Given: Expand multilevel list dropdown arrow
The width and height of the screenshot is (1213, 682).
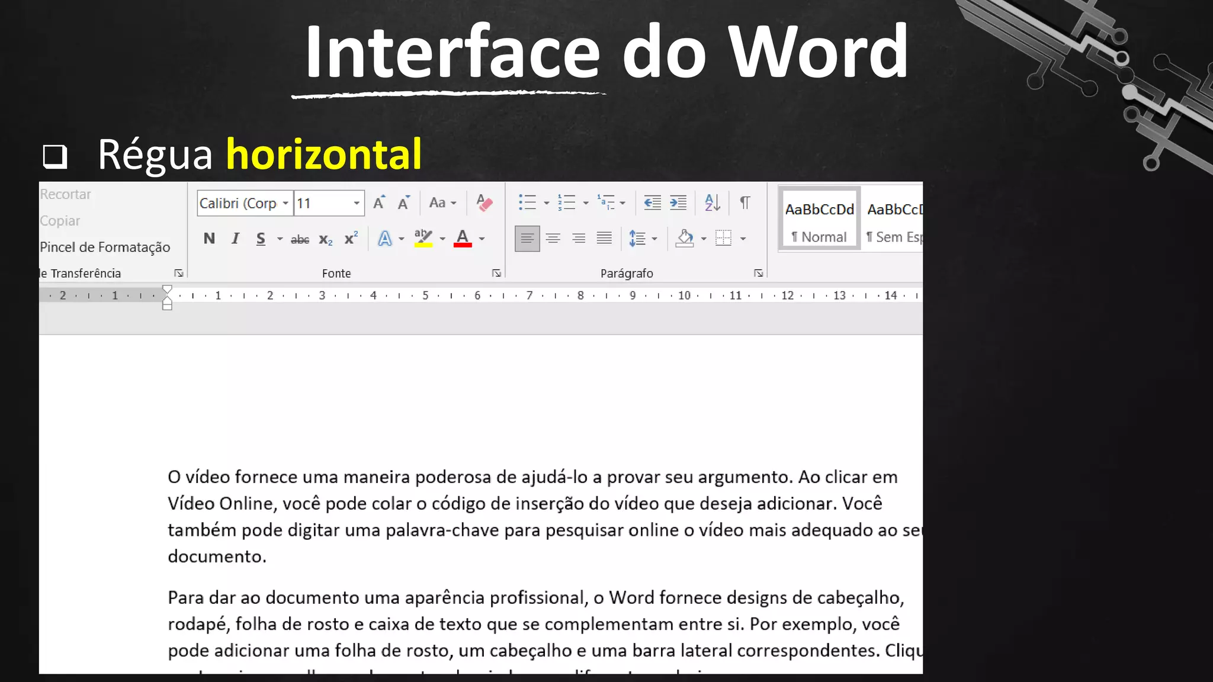Looking at the screenshot, I should 622,204.
